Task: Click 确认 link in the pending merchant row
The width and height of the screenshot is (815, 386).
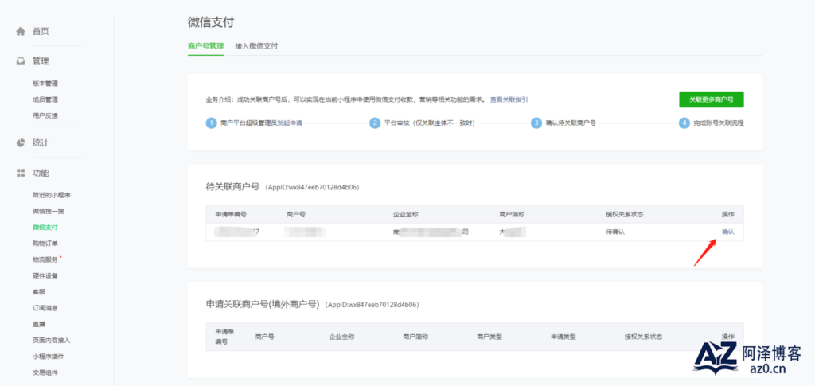Action: coord(727,232)
